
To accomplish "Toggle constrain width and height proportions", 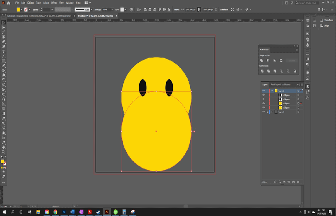I will tap(199, 10).
